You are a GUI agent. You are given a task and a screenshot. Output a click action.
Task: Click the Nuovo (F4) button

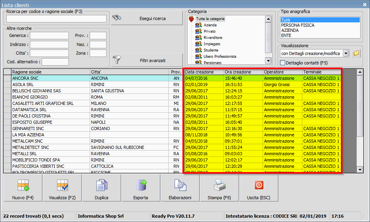[x=23, y=188]
